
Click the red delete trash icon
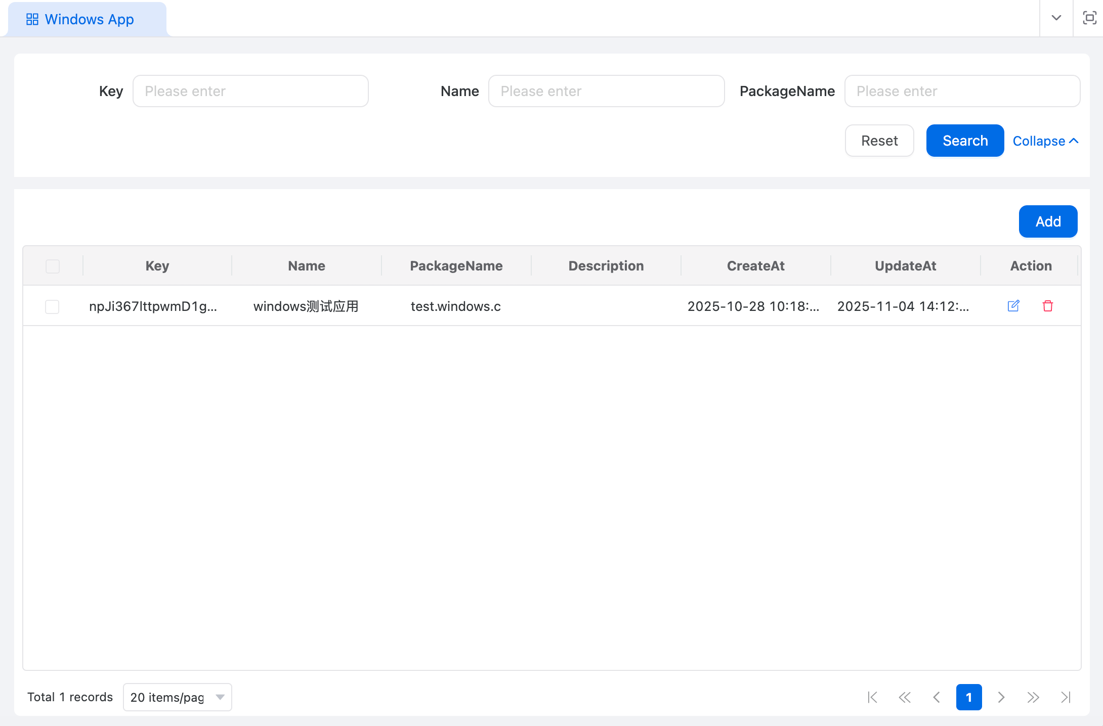coord(1048,306)
